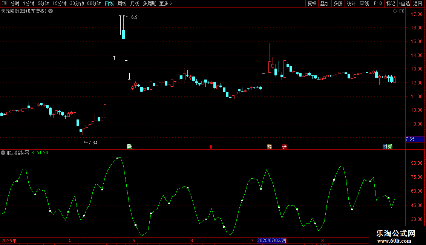Image resolution: width=426 pixels, height=245 pixels.
Task: Switch to the 日线 daily chart
Action: coord(109,3)
